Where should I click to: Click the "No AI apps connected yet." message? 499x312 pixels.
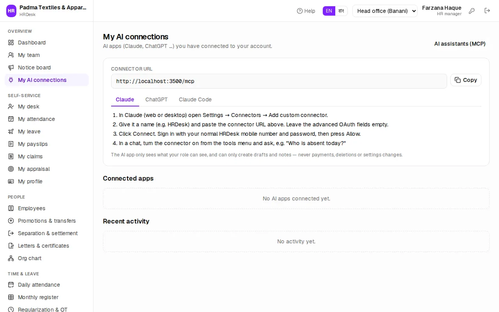[x=296, y=199]
